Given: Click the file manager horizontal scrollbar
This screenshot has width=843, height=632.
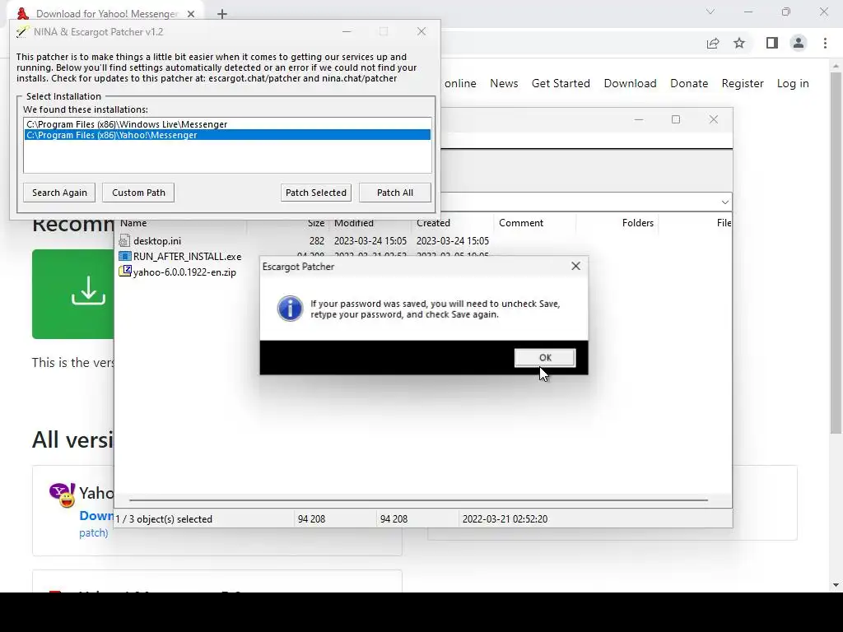Looking at the screenshot, I should (x=418, y=500).
